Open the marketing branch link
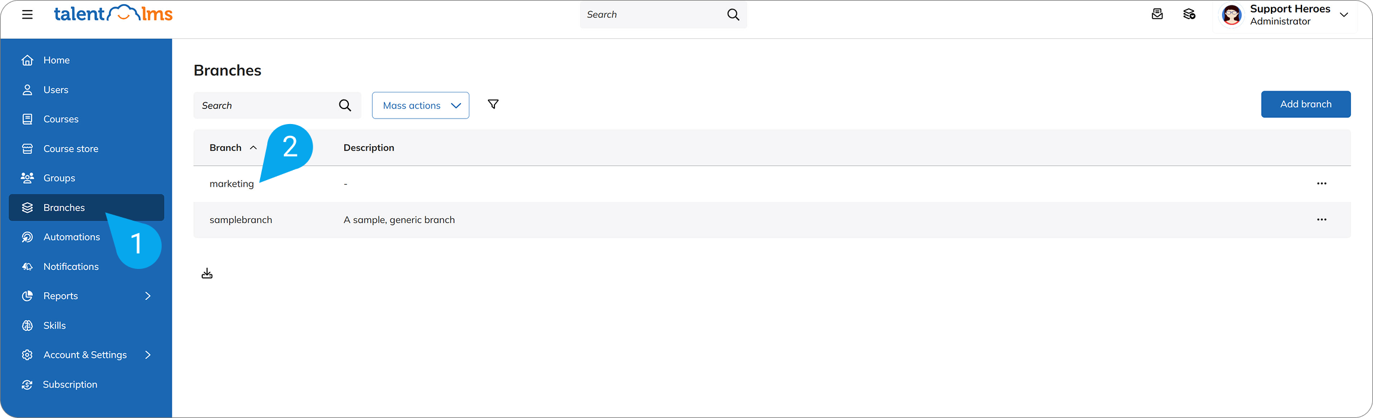Image resolution: width=1373 pixels, height=418 pixels. click(x=231, y=184)
